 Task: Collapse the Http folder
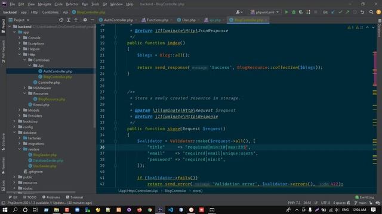[20, 54]
